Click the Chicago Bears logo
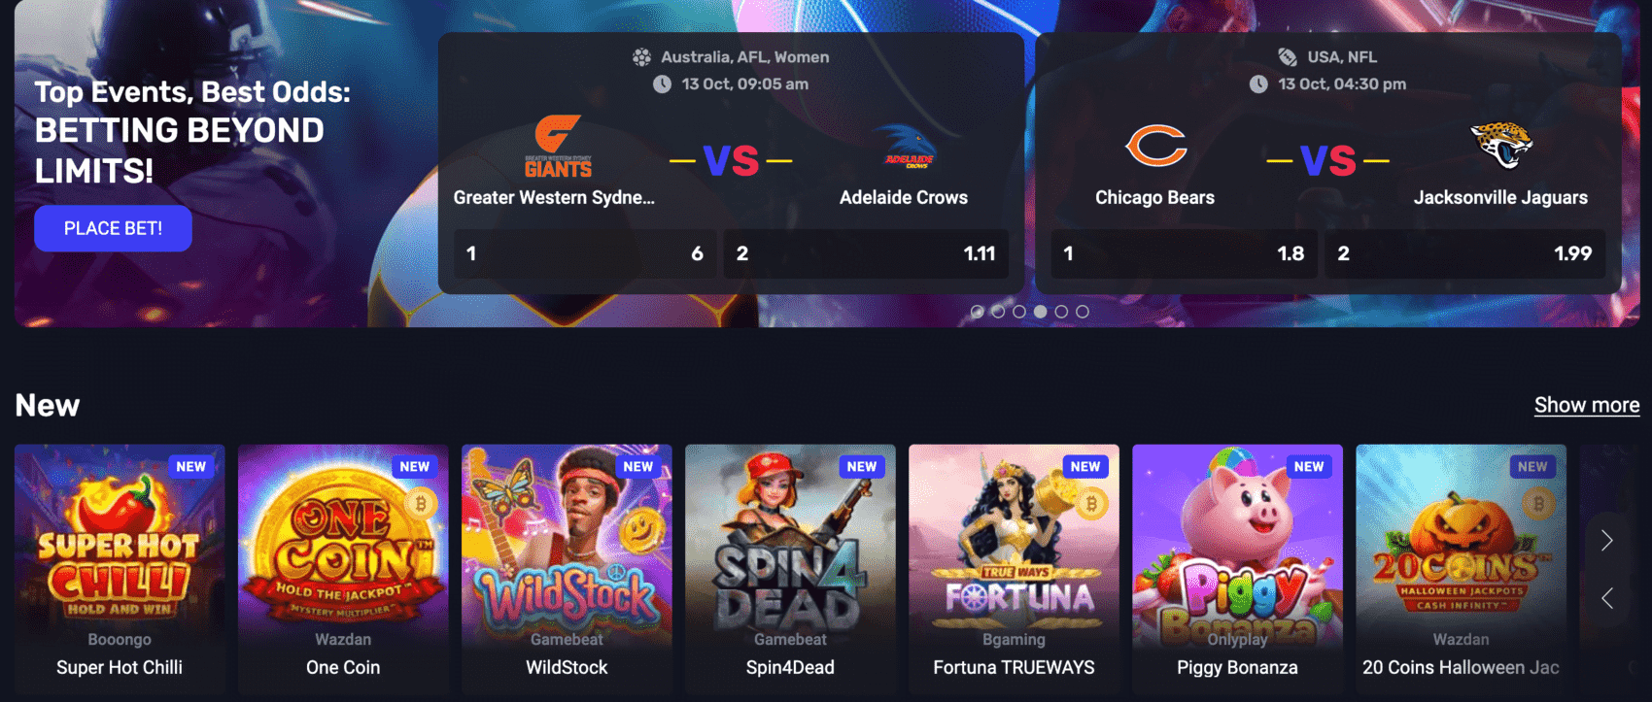 (1156, 147)
